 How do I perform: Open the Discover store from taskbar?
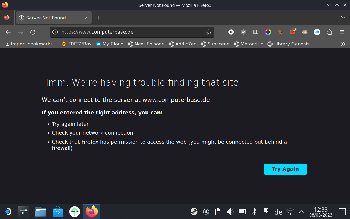pos(58,212)
